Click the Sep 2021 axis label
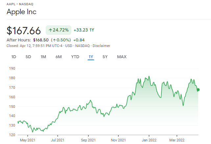211x144 pixels. coord(88,140)
